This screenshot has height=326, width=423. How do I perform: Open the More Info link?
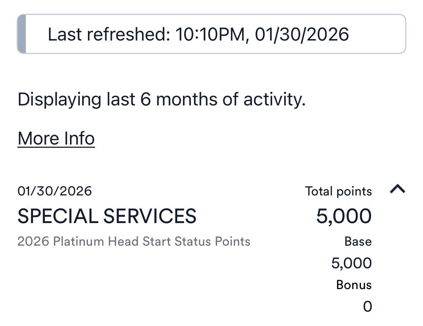(x=56, y=138)
